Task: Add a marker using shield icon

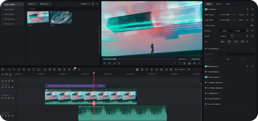Action: [147, 70]
